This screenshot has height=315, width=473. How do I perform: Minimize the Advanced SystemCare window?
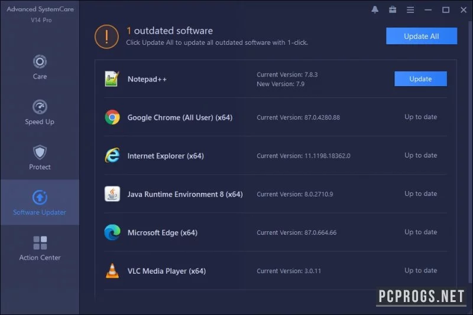point(428,10)
